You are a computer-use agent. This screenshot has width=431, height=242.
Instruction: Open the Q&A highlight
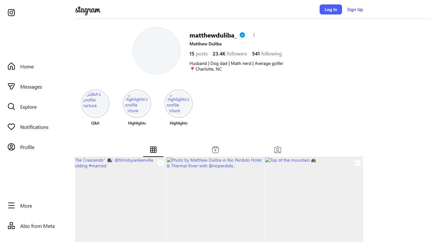(x=95, y=104)
